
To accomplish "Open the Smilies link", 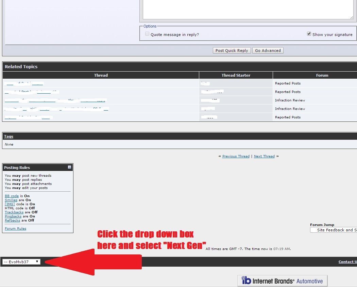I will 11,200.
